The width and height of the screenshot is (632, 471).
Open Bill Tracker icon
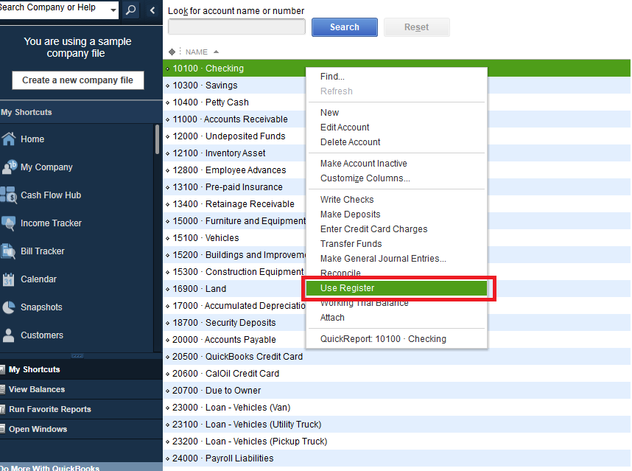pyautogui.click(x=8, y=251)
